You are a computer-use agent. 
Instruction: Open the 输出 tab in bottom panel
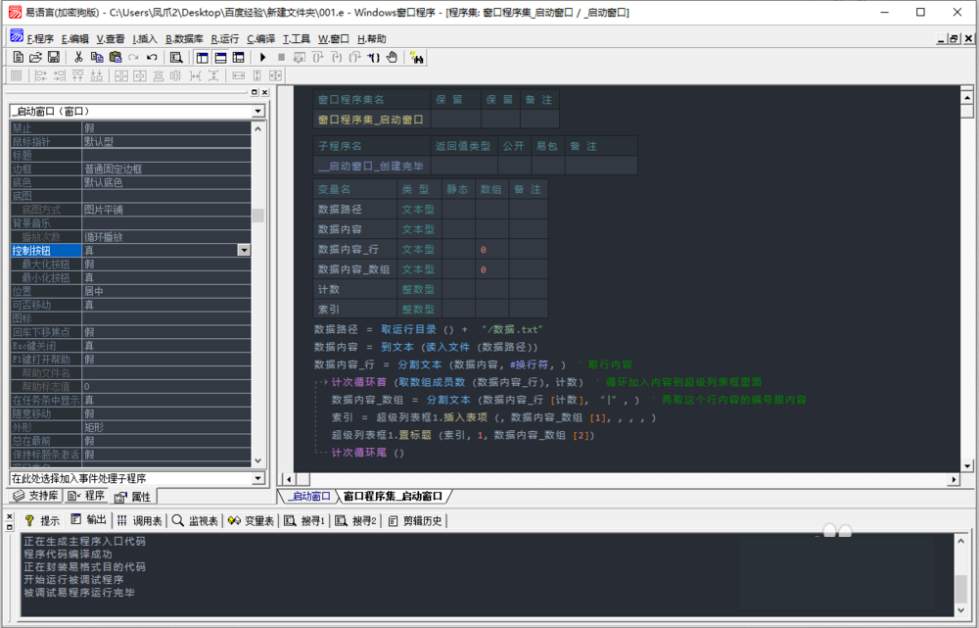(x=89, y=519)
